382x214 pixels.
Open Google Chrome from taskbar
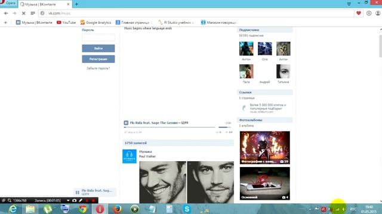82,209
